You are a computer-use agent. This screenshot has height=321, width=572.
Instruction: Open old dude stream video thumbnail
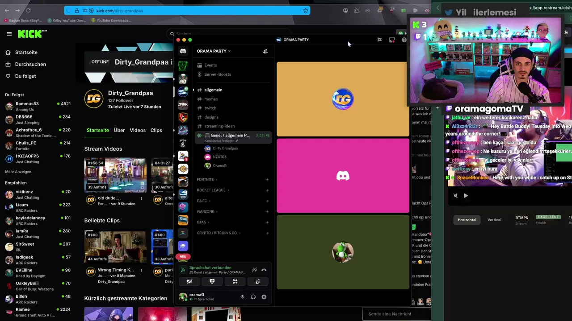(115, 175)
